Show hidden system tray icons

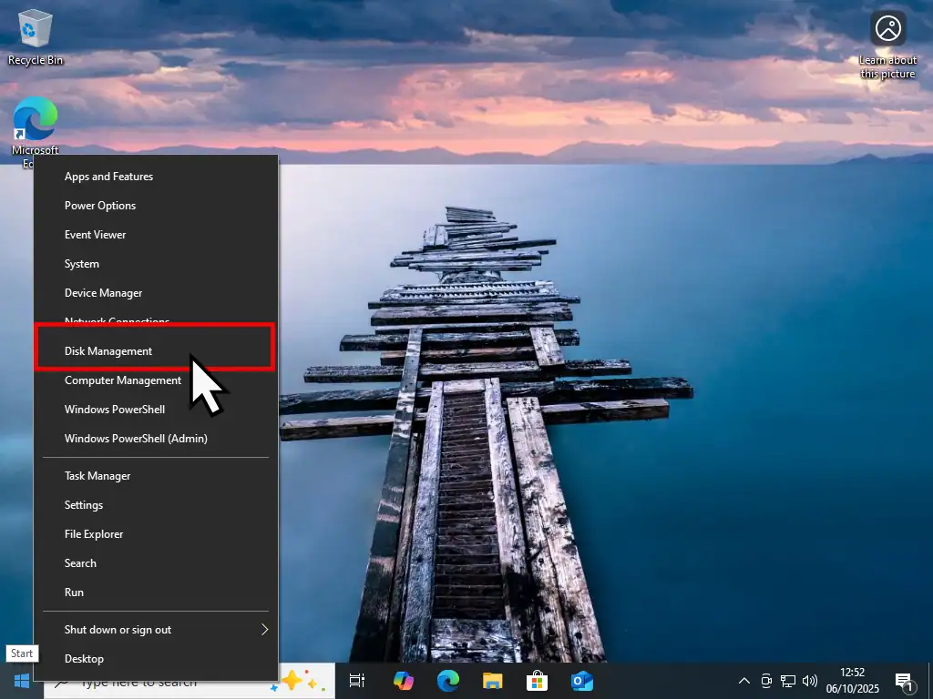744,681
